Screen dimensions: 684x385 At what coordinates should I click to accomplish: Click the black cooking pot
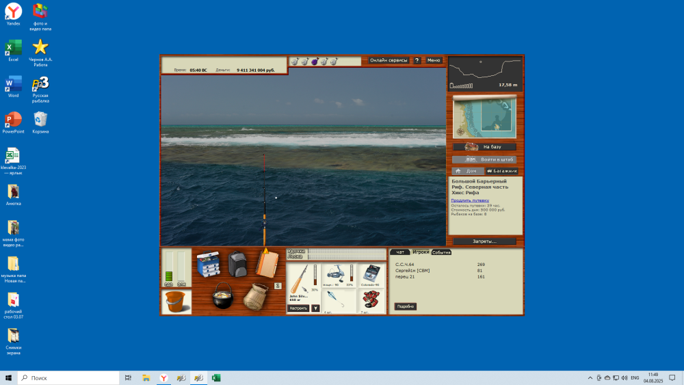pyautogui.click(x=223, y=295)
